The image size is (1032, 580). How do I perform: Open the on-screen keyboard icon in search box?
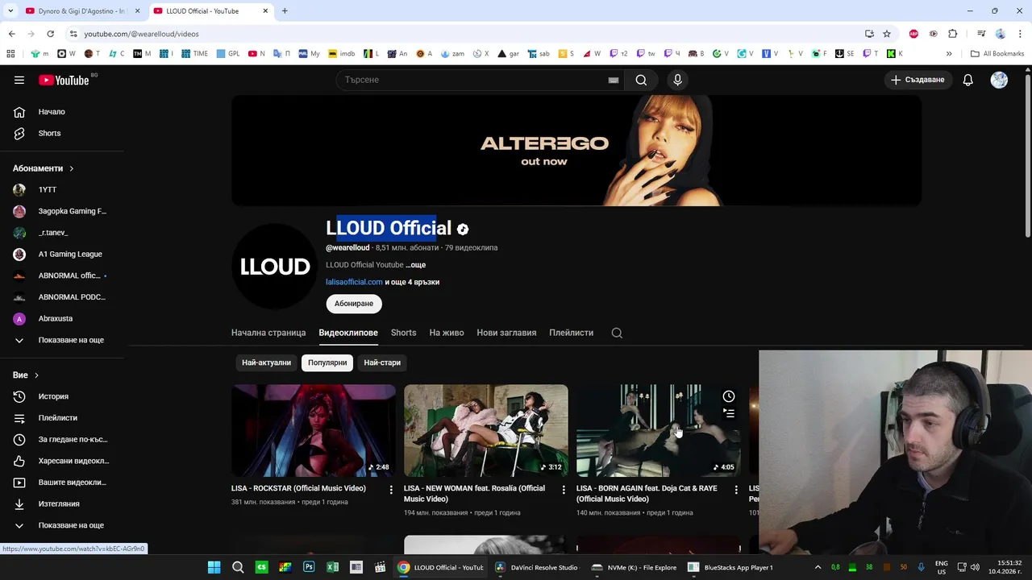coord(614,80)
